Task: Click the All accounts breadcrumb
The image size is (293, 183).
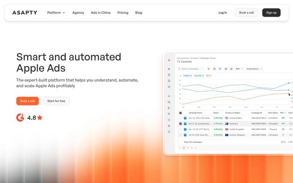Action: click(183, 58)
